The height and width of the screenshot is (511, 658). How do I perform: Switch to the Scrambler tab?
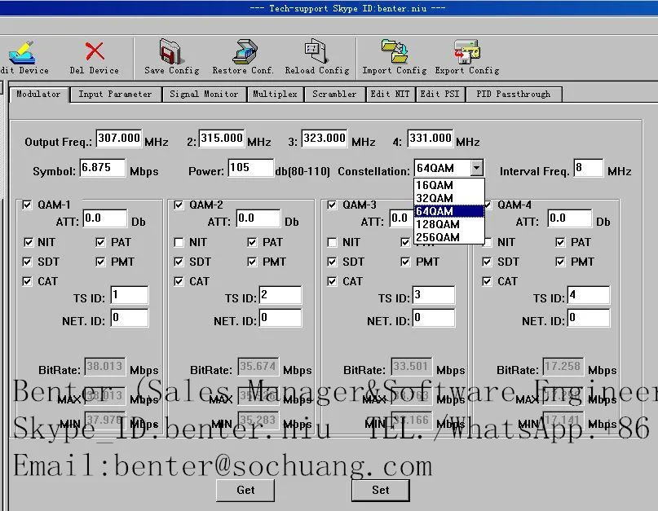coord(334,94)
